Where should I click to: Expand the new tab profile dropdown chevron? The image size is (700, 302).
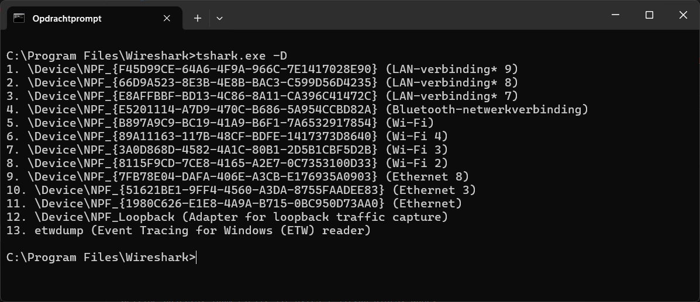[219, 18]
